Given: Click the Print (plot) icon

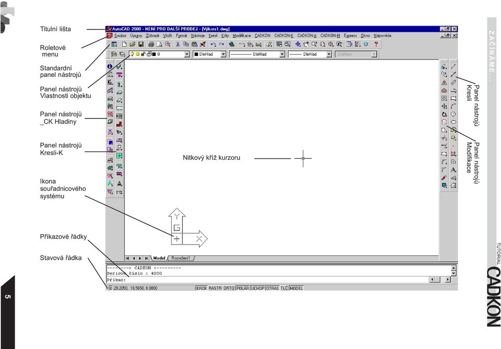Looking at the screenshot, I should tap(151, 44).
